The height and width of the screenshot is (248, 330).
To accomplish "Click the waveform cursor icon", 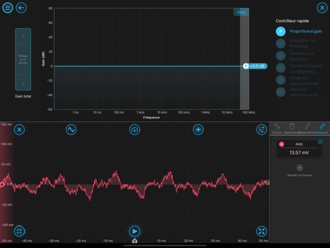I will click(x=71, y=130).
